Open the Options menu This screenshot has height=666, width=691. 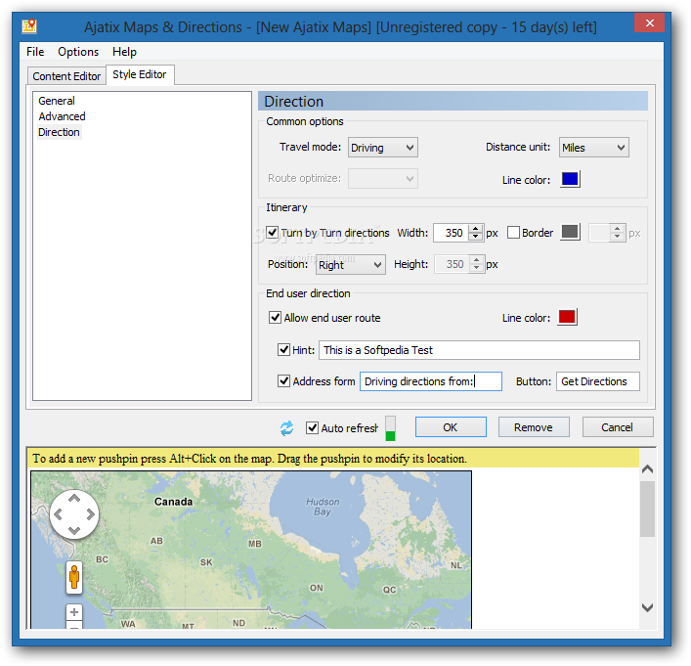pos(78,52)
